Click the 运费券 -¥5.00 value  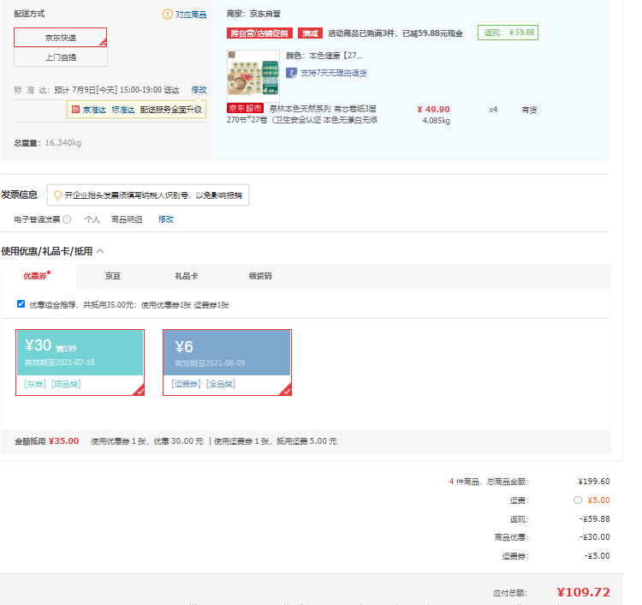pyautogui.click(x=597, y=556)
